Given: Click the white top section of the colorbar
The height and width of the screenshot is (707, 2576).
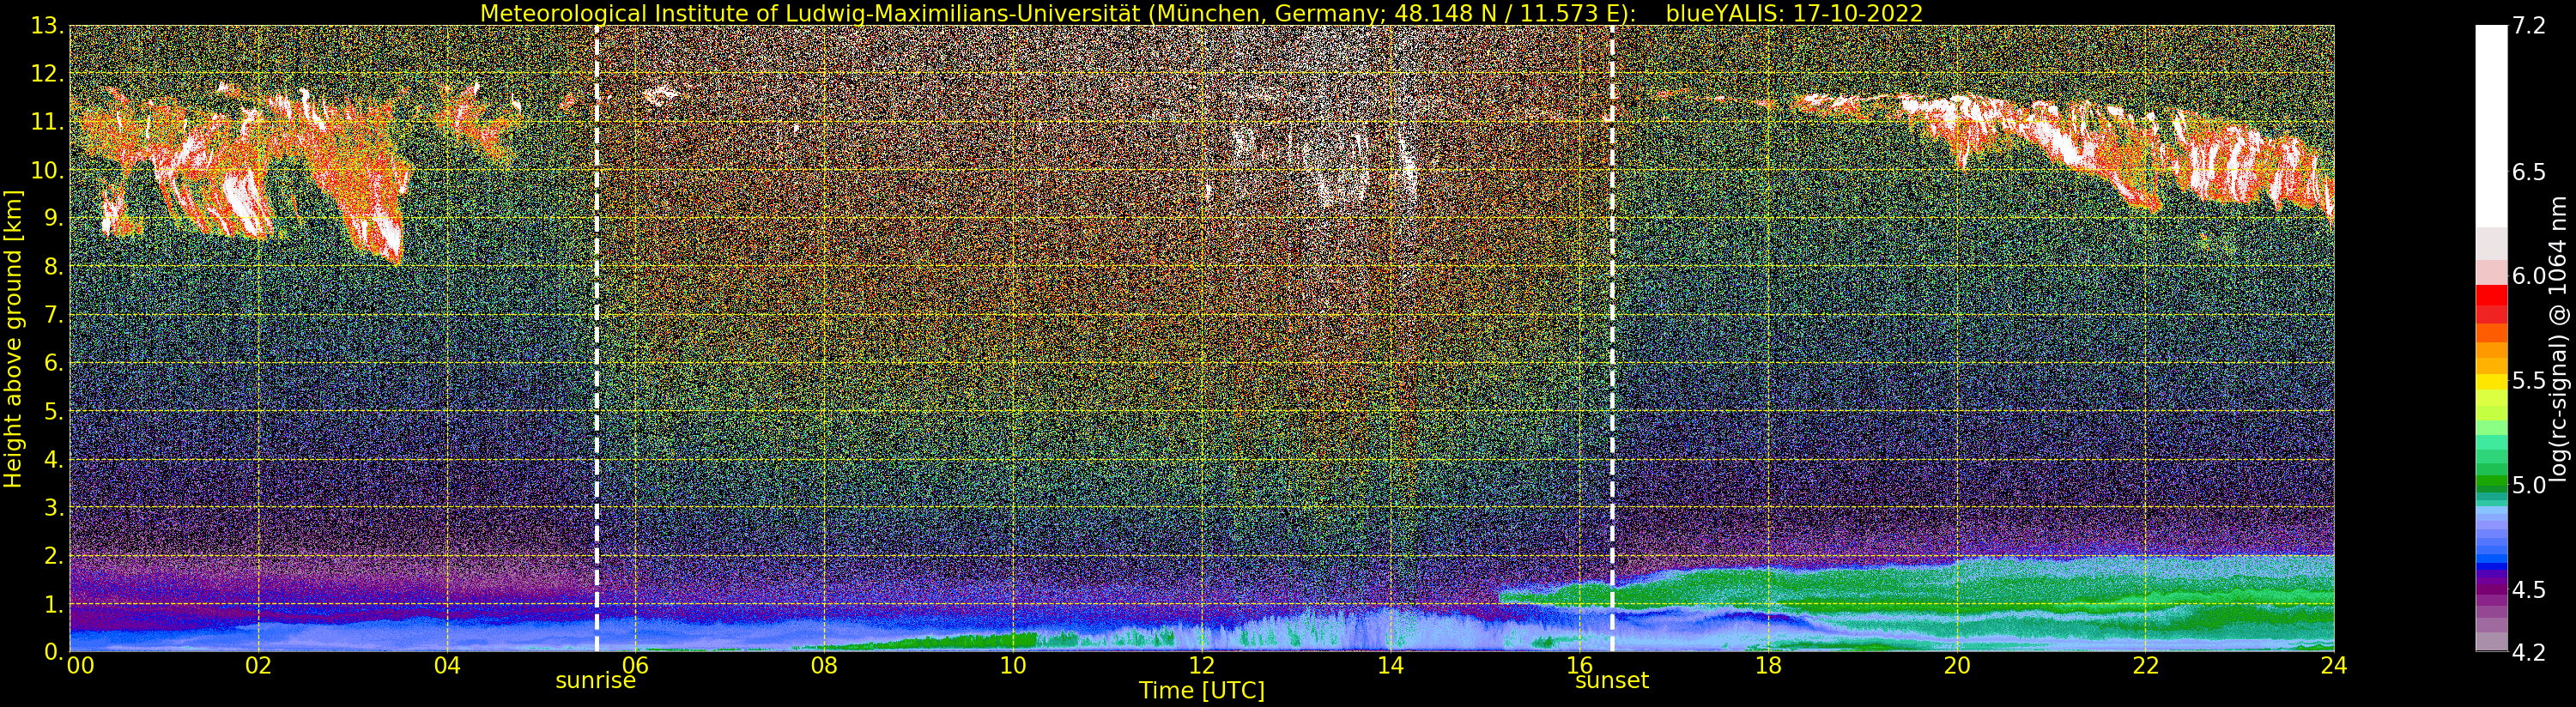Looking at the screenshot, I should [x=2491, y=126].
